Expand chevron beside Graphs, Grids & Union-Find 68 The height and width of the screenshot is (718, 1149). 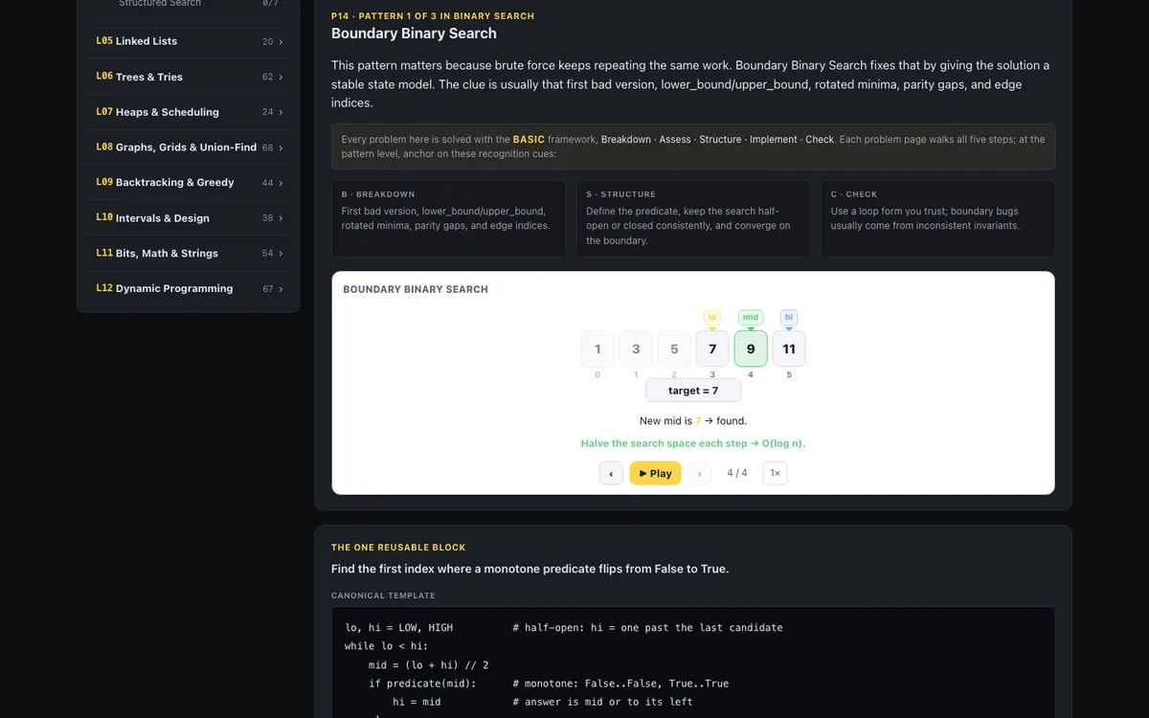[281, 147]
